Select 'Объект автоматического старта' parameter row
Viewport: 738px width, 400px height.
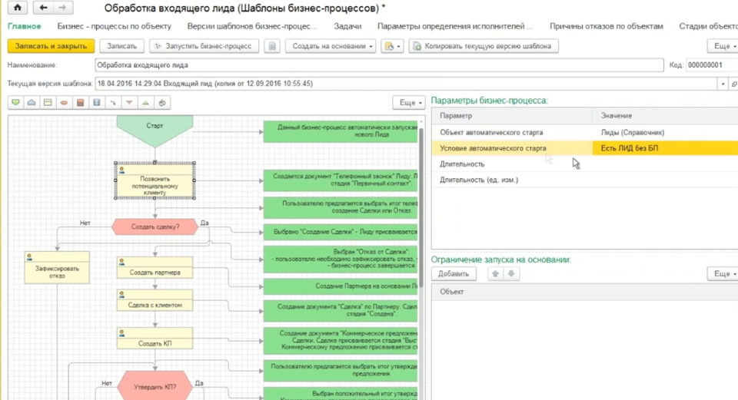click(584, 133)
